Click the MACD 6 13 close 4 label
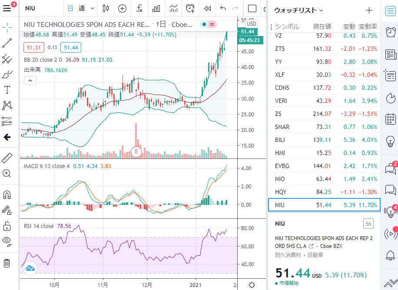Image resolution: width=398 pixels, height=290 pixels. [46, 166]
